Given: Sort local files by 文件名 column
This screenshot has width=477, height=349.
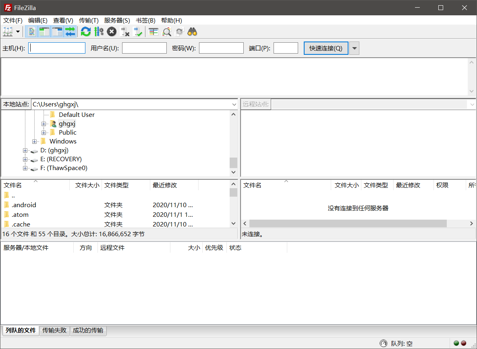Looking at the screenshot, I should pyautogui.click(x=35, y=185).
